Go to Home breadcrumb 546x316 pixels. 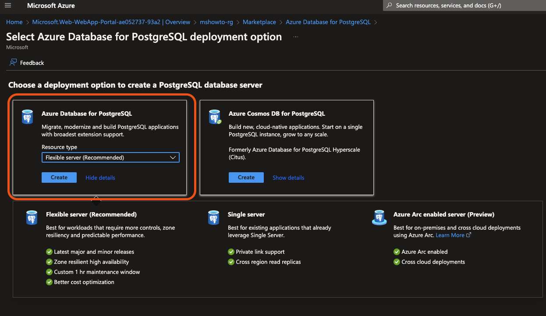(x=14, y=22)
